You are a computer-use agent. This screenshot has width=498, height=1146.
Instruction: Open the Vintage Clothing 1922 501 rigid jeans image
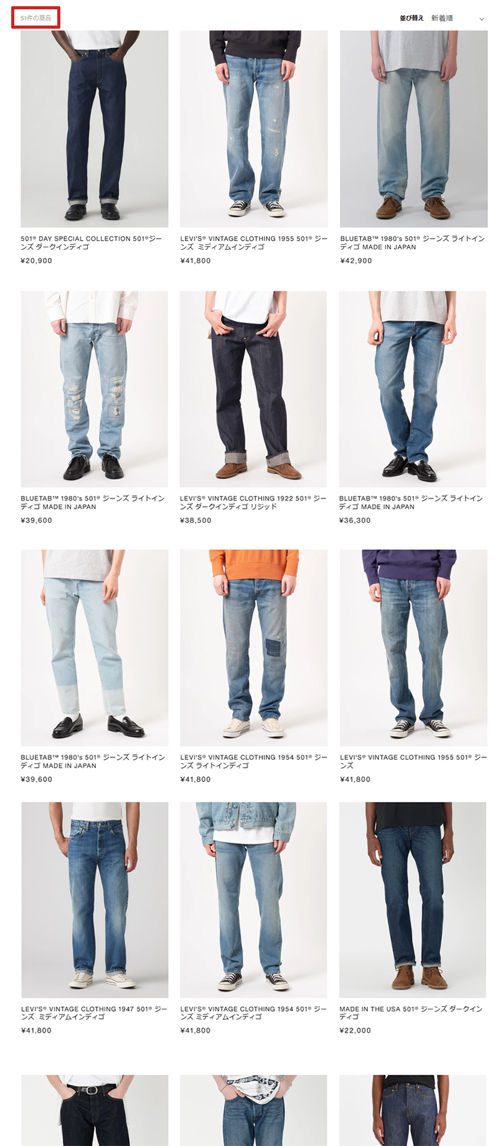(x=253, y=389)
